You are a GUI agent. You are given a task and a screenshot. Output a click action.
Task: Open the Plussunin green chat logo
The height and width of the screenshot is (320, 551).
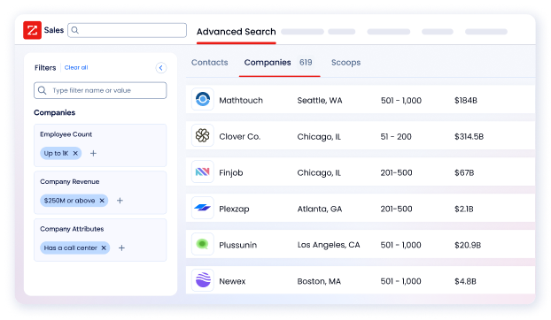203,244
